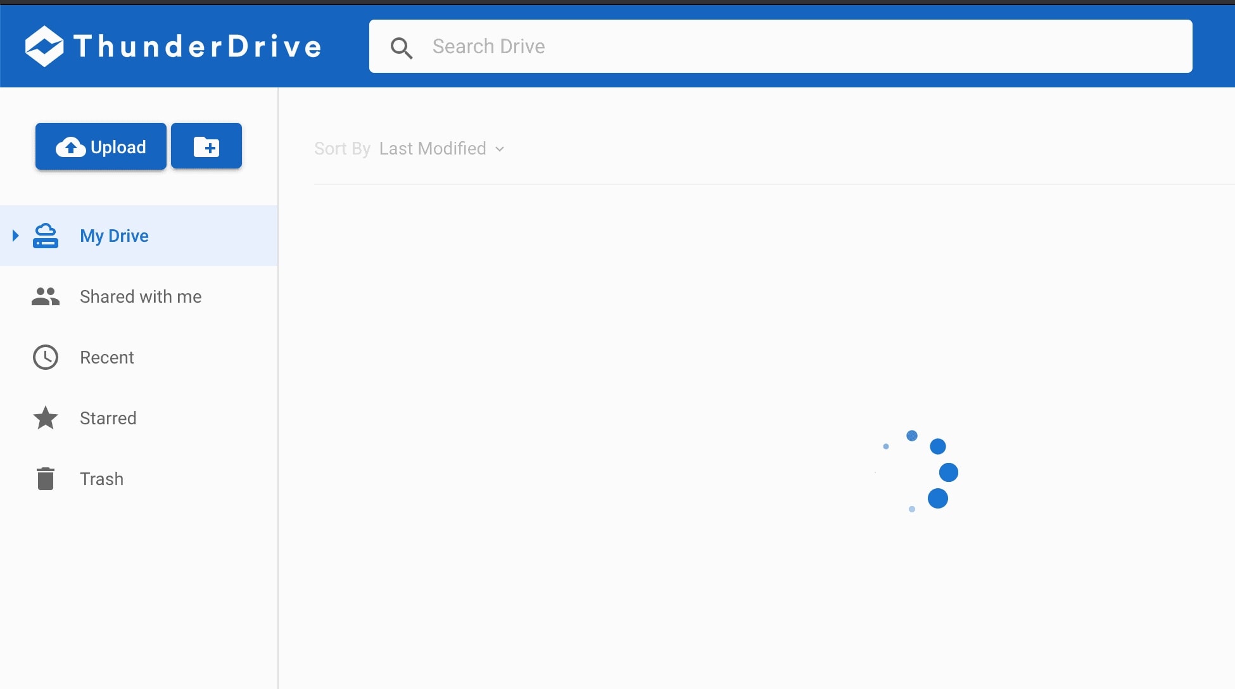1235x689 pixels.
Task: Click the ThunderDrive logo icon
Action: (x=44, y=46)
